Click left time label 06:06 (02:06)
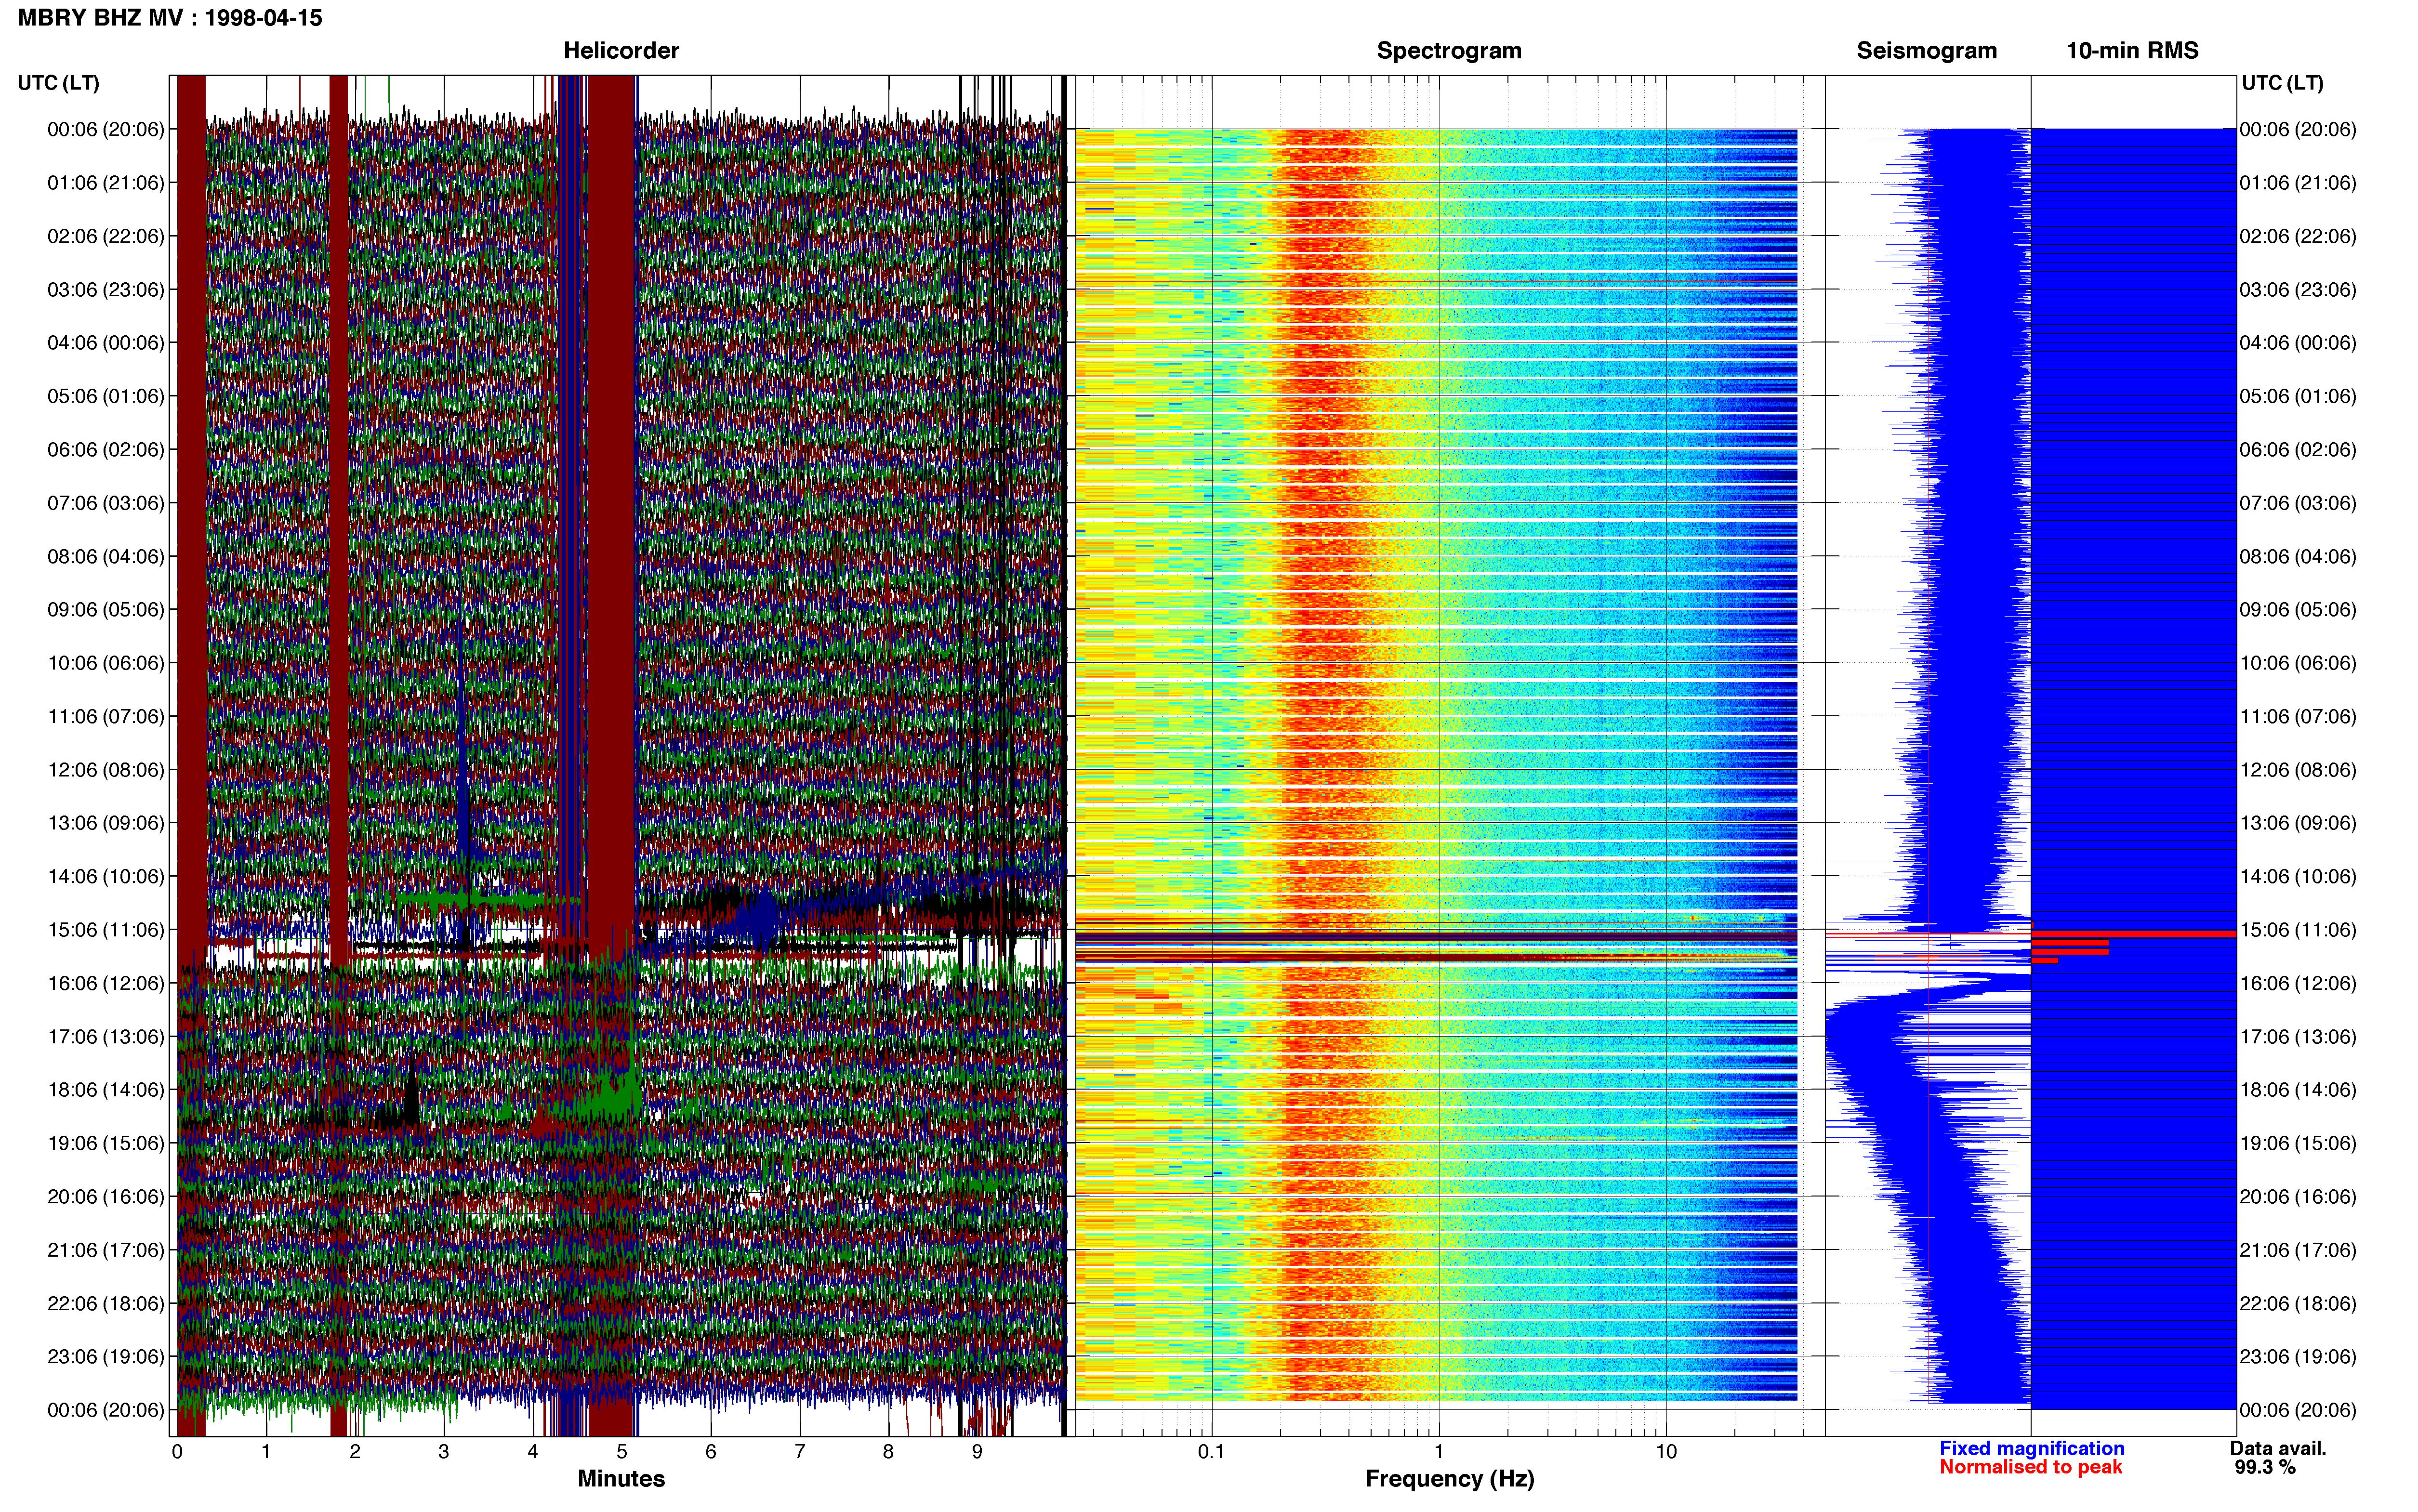The width and height of the screenshot is (2418, 1512). (106, 450)
